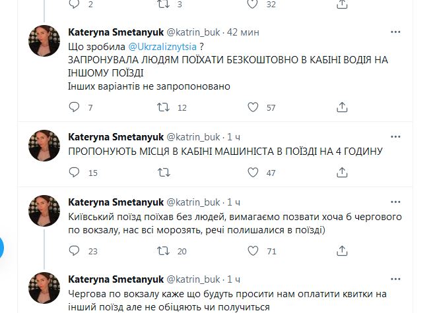
Task: Like the tweet with 47 likes
Action: [x=252, y=173]
